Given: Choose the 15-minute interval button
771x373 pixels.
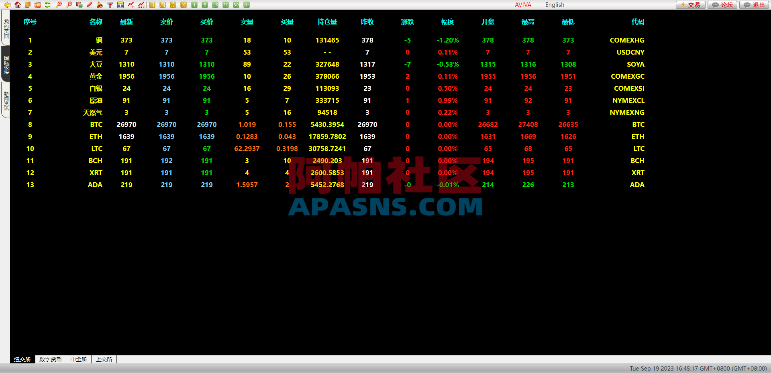Looking at the screenshot, I should click(215, 5).
